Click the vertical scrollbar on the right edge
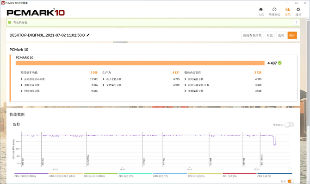This screenshot has height=184, width=310. coord(308,71)
